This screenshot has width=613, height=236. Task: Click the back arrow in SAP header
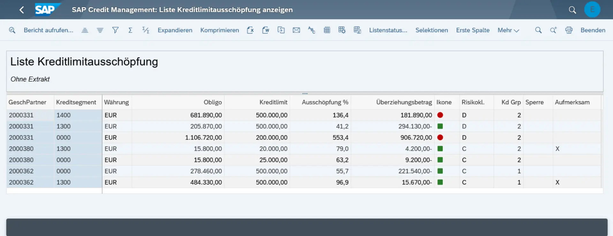22,10
